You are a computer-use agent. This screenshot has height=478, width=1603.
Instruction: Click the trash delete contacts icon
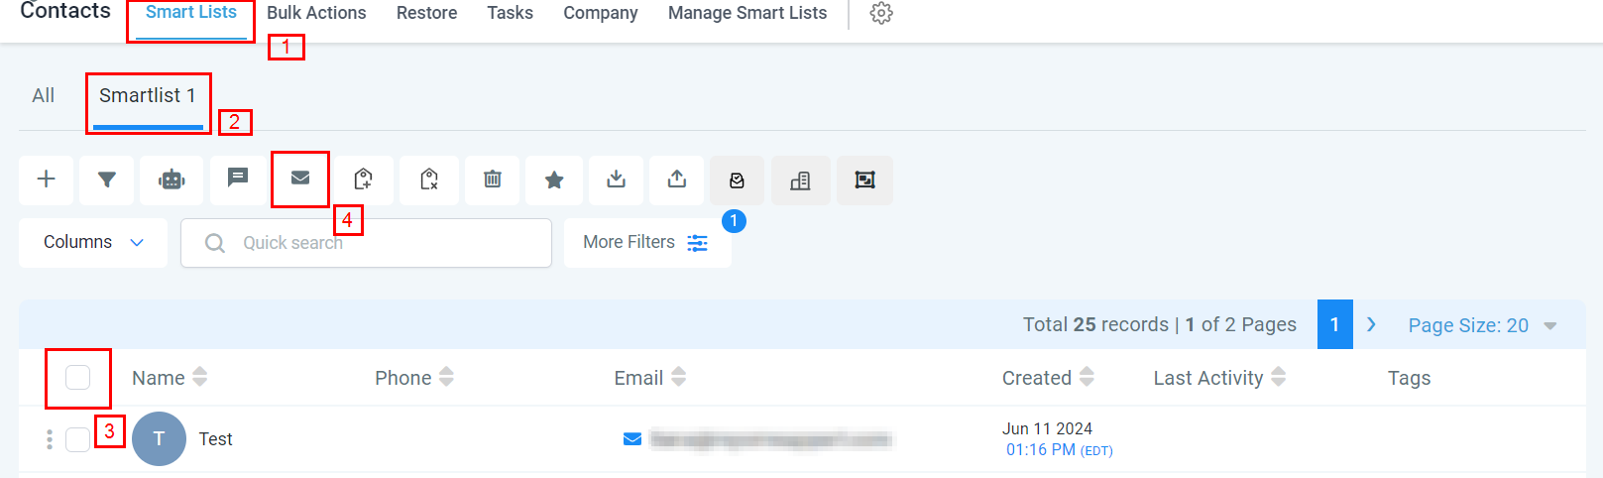(x=492, y=179)
